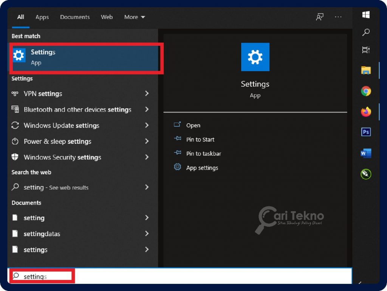Open App settings
Viewport: 387px width, 291px height.
click(x=202, y=168)
